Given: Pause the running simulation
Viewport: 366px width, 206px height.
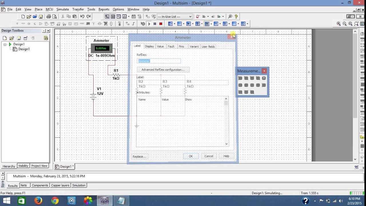Looking at the screenshot, I should [x=155, y=24].
